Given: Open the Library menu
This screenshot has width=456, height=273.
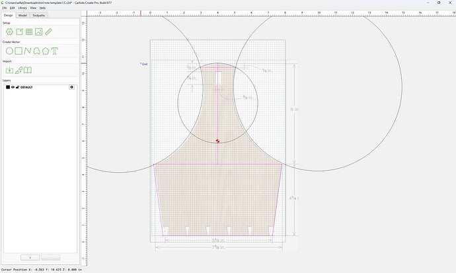Looking at the screenshot, I should [x=22, y=8].
